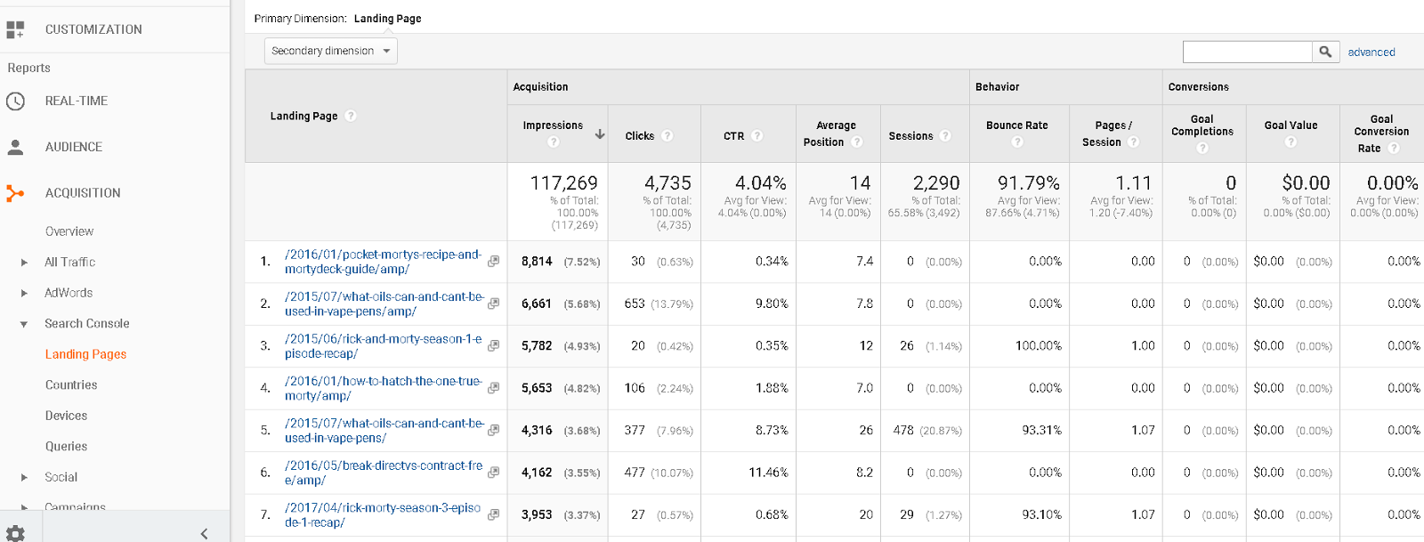Open /2017/04/rick-morty-season-3-episode-1-recap/ link
This screenshot has height=542, width=1424.
point(383,515)
